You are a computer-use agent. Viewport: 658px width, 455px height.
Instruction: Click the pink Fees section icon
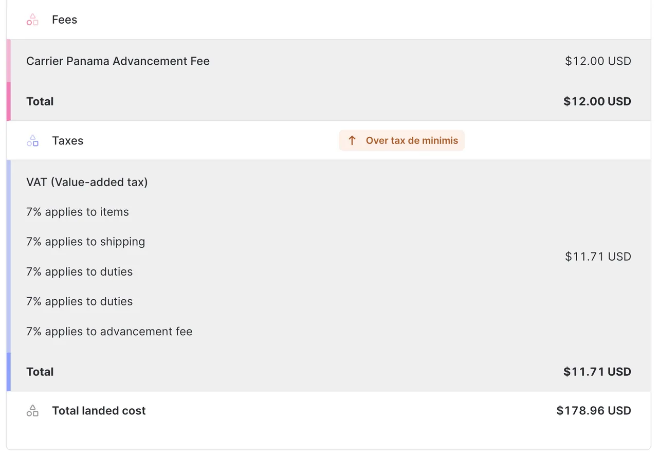pyautogui.click(x=32, y=19)
